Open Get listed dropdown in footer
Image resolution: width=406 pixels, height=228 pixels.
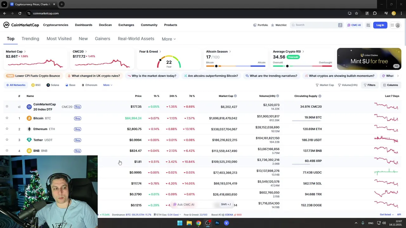pos(387,215)
